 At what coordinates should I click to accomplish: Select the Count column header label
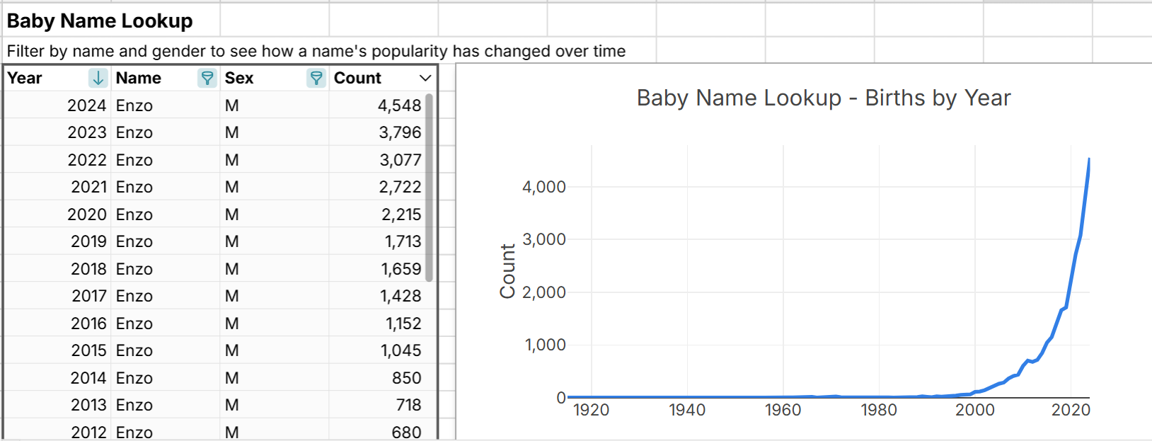pyautogui.click(x=357, y=78)
